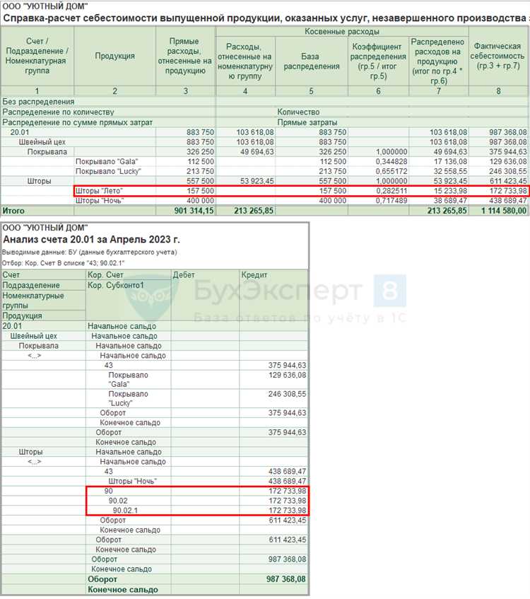
Task: Select 'Распределение по сумме прямых затрат' row
Action: click(265, 122)
